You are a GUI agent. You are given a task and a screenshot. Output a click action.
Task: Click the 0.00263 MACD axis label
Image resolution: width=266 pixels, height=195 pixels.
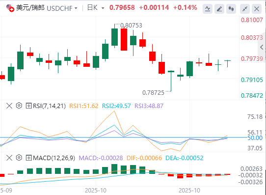tap(251, 169)
